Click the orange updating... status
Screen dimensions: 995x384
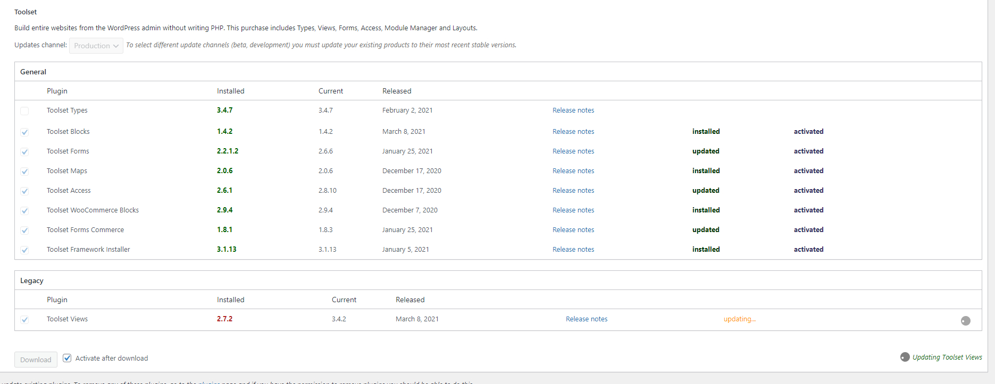(x=740, y=319)
